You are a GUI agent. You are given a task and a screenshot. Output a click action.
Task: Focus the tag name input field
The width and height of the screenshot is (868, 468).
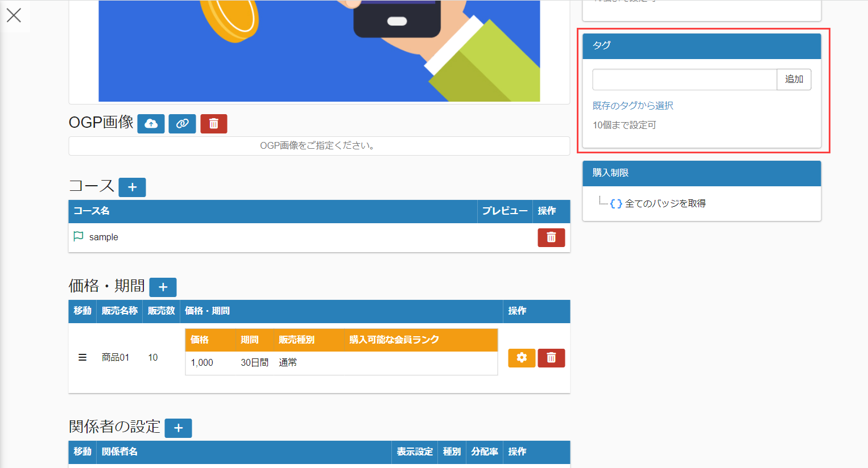tap(684, 80)
